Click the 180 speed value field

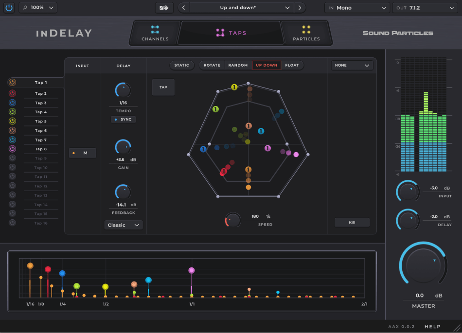point(255,216)
